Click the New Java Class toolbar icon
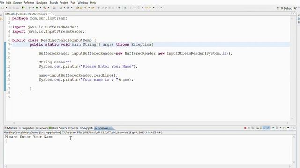300x168 pixels. (x=60, y=7)
